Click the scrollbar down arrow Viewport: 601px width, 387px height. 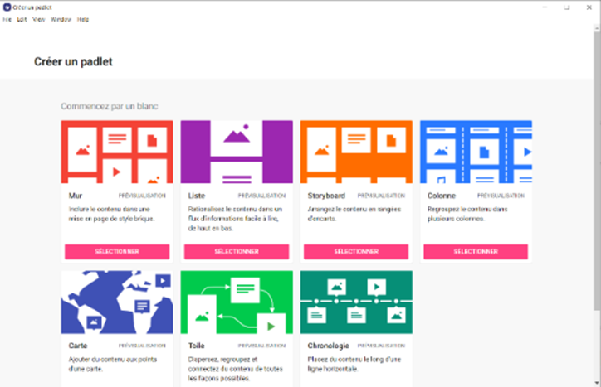[x=597, y=383]
